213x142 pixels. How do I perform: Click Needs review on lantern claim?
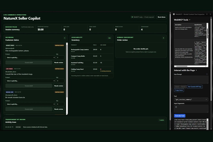(59, 62)
